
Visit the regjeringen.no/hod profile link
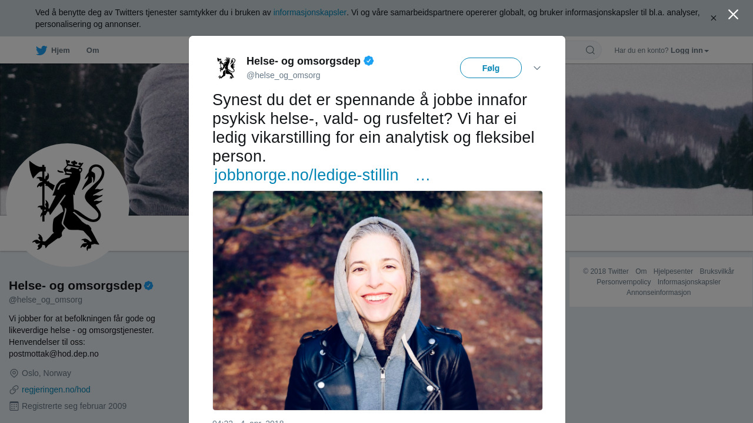click(x=56, y=390)
